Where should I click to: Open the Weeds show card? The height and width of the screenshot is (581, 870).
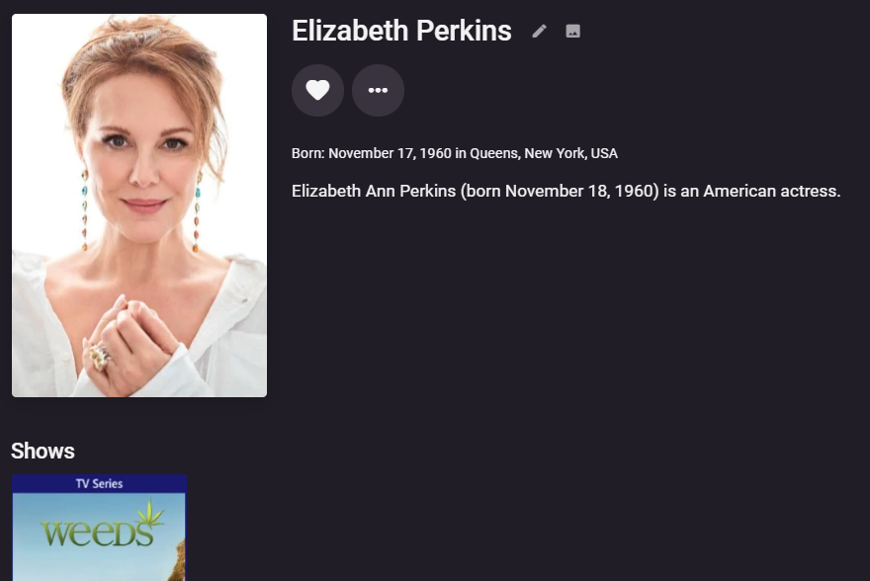99,528
